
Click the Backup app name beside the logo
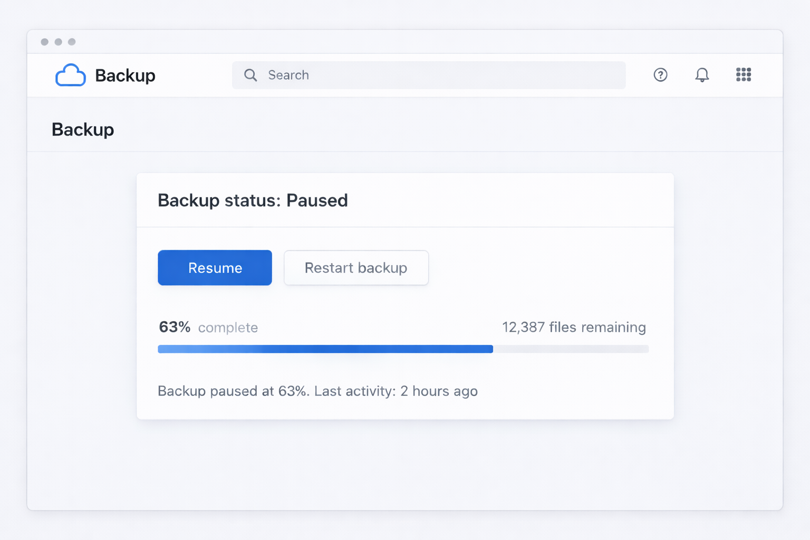(125, 75)
